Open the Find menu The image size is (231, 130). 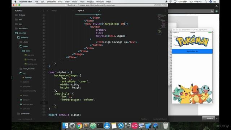(x=60, y=1)
